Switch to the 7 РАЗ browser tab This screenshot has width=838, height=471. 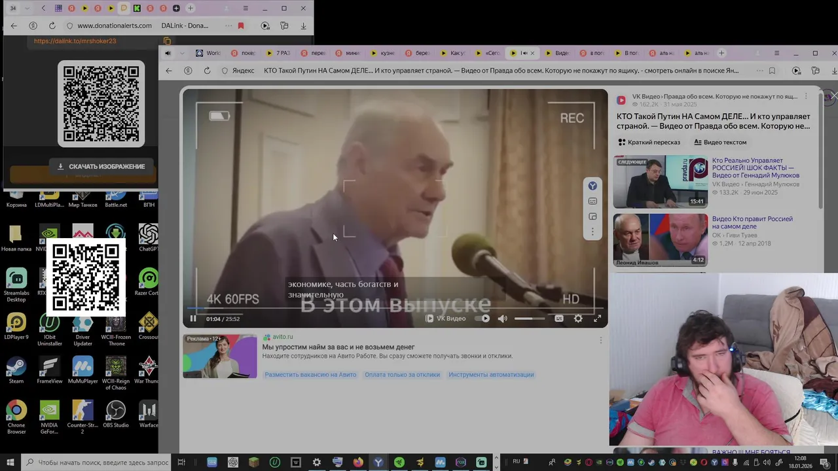point(278,53)
